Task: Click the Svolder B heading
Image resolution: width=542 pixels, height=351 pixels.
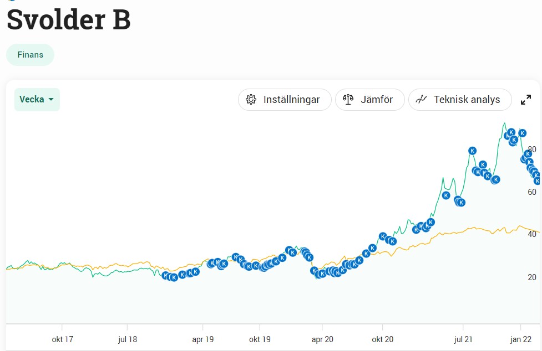Action: coord(69,20)
